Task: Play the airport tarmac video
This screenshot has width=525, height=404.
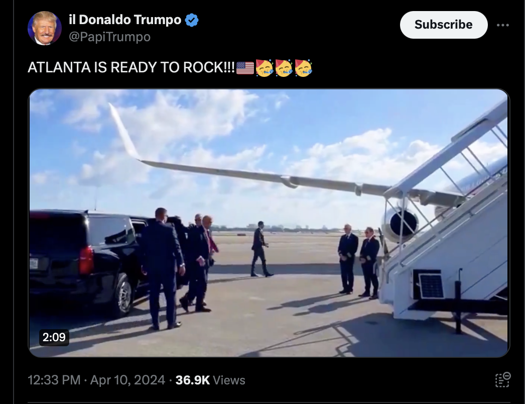Action: [269, 223]
